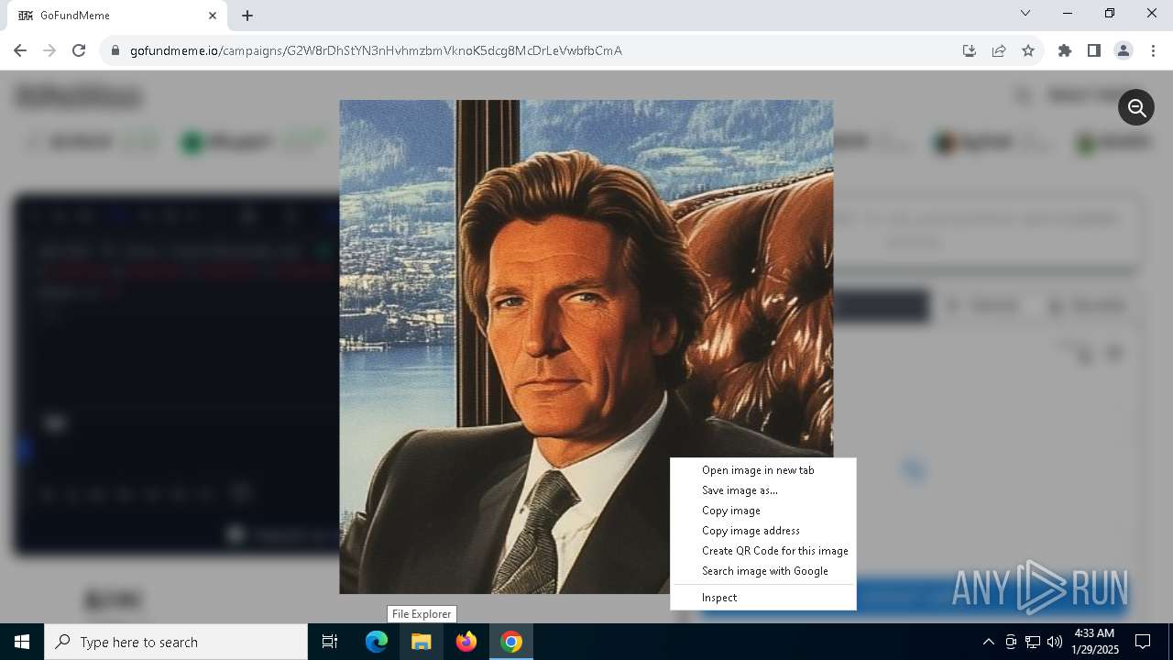The image size is (1173, 660).
Task: Reload the page
Action: [x=79, y=50]
